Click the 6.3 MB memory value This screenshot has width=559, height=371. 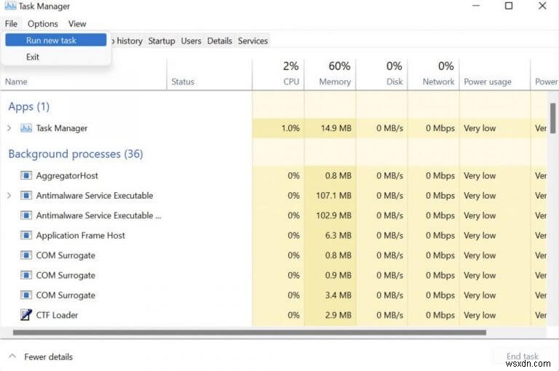pos(338,235)
